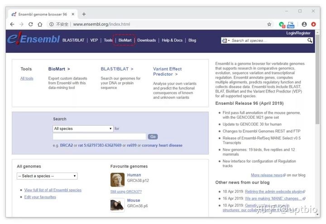Click the green extension icon
This screenshot has height=224, width=326.
click(x=282, y=25)
